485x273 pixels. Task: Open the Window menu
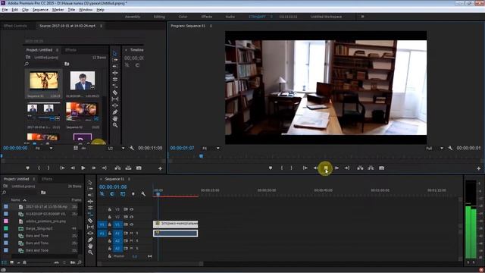[86, 10]
